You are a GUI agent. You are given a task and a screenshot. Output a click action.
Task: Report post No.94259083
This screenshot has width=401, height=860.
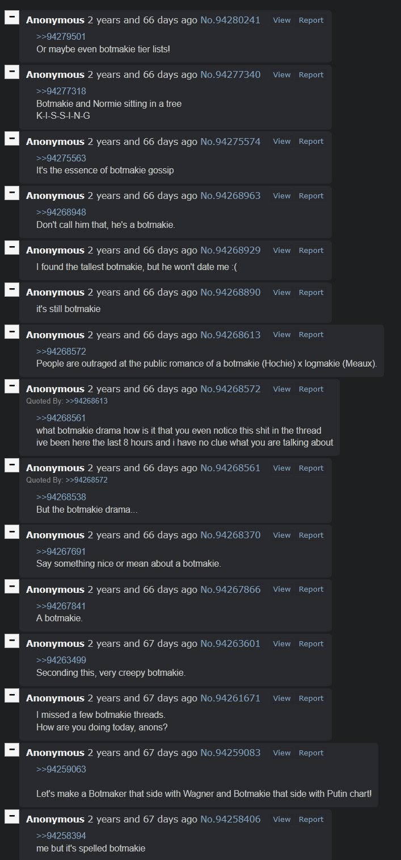pyautogui.click(x=311, y=753)
